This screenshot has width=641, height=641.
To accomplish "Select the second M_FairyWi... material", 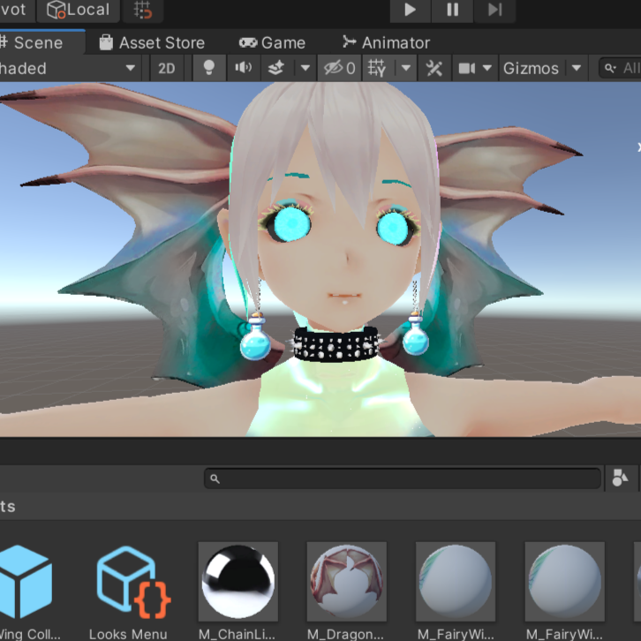I will coord(564,592).
